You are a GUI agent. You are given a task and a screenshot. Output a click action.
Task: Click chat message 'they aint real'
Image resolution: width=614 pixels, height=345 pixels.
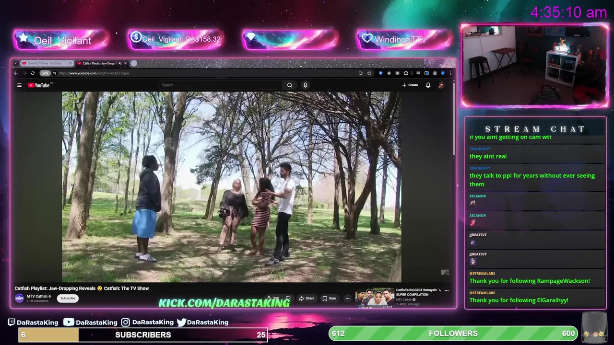(x=488, y=156)
